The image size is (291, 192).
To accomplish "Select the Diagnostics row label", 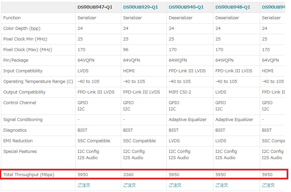I will coord(15,130).
